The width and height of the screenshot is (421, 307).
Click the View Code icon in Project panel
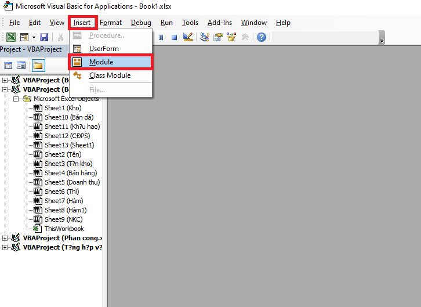coord(8,66)
